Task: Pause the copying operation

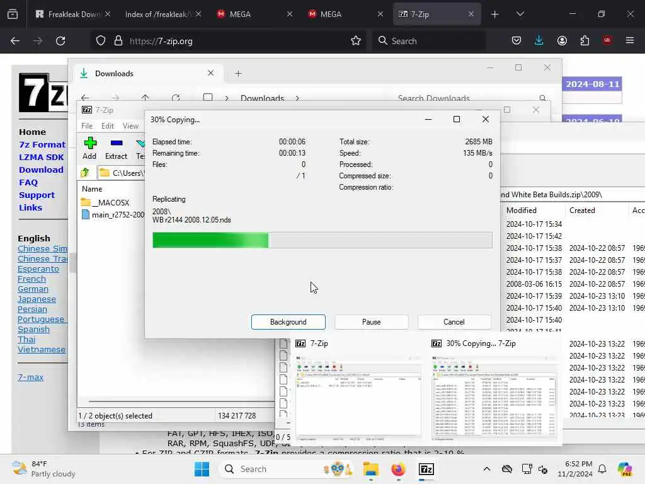Action: pyautogui.click(x=371, y=322)
